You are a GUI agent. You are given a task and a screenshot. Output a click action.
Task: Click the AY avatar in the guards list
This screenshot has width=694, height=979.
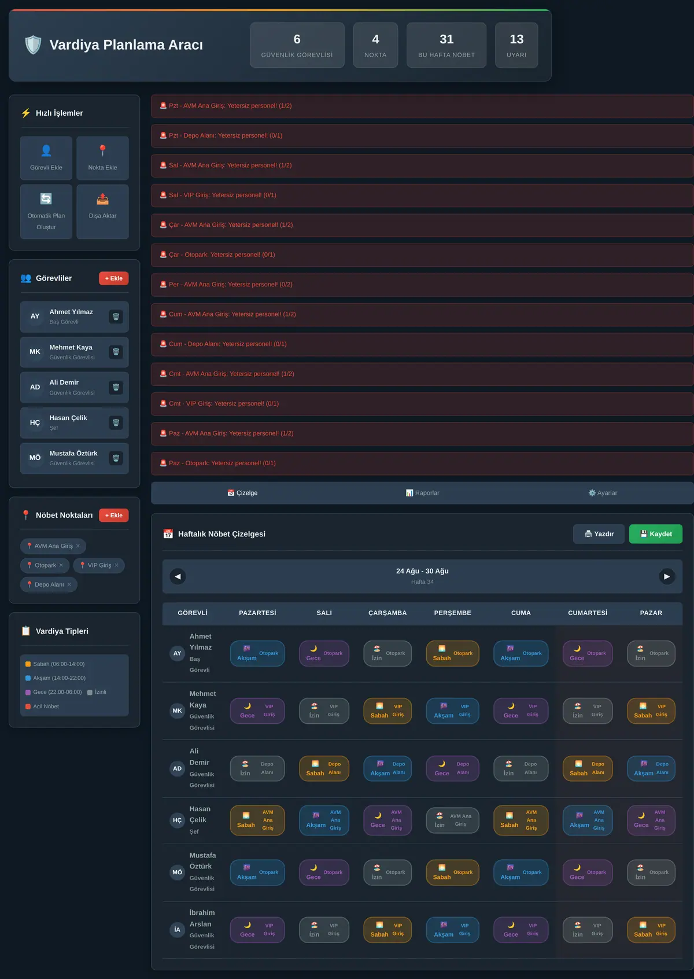tap(35, 316)
